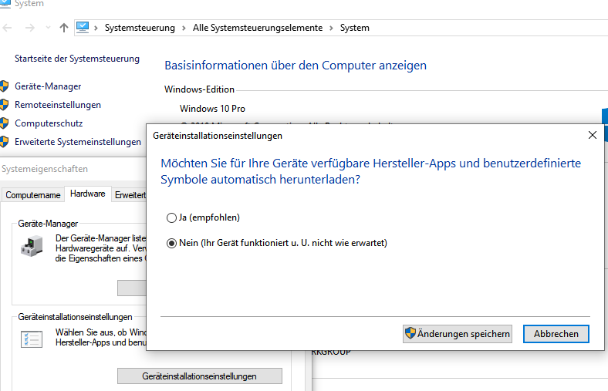The width and height of the screenshot is (608, 391).
Task: Click System breadcrumb item
Action: tap(354, 28)
